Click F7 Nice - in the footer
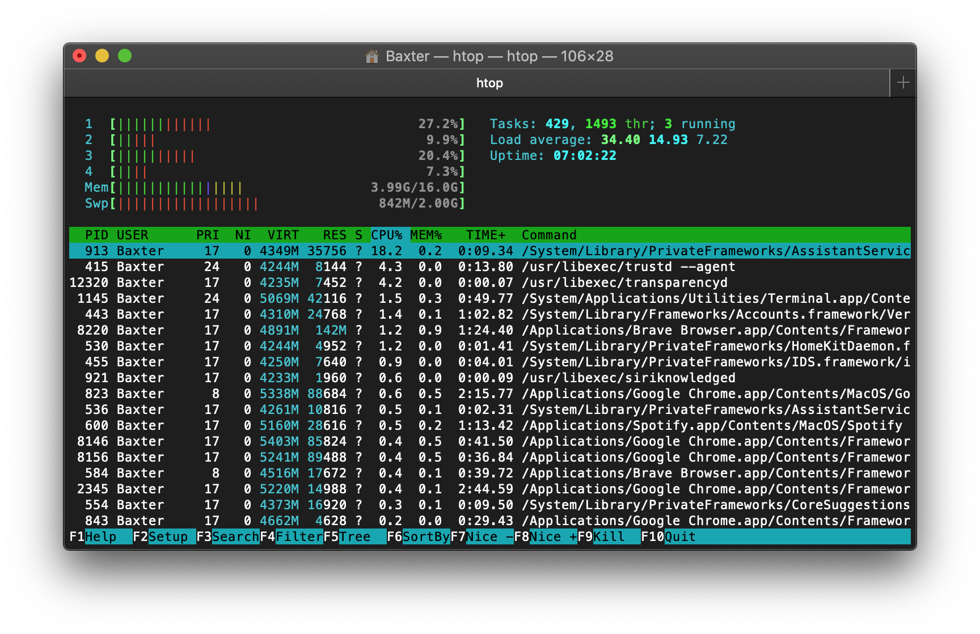 [x=482, y=536]
